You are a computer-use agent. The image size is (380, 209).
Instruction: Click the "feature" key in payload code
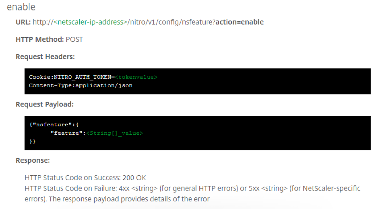(x=67, y=133)
